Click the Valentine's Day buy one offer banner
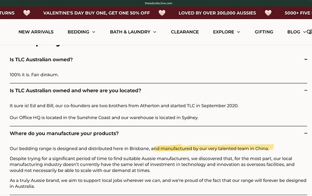Screen dimensions: 312x196 96,13
